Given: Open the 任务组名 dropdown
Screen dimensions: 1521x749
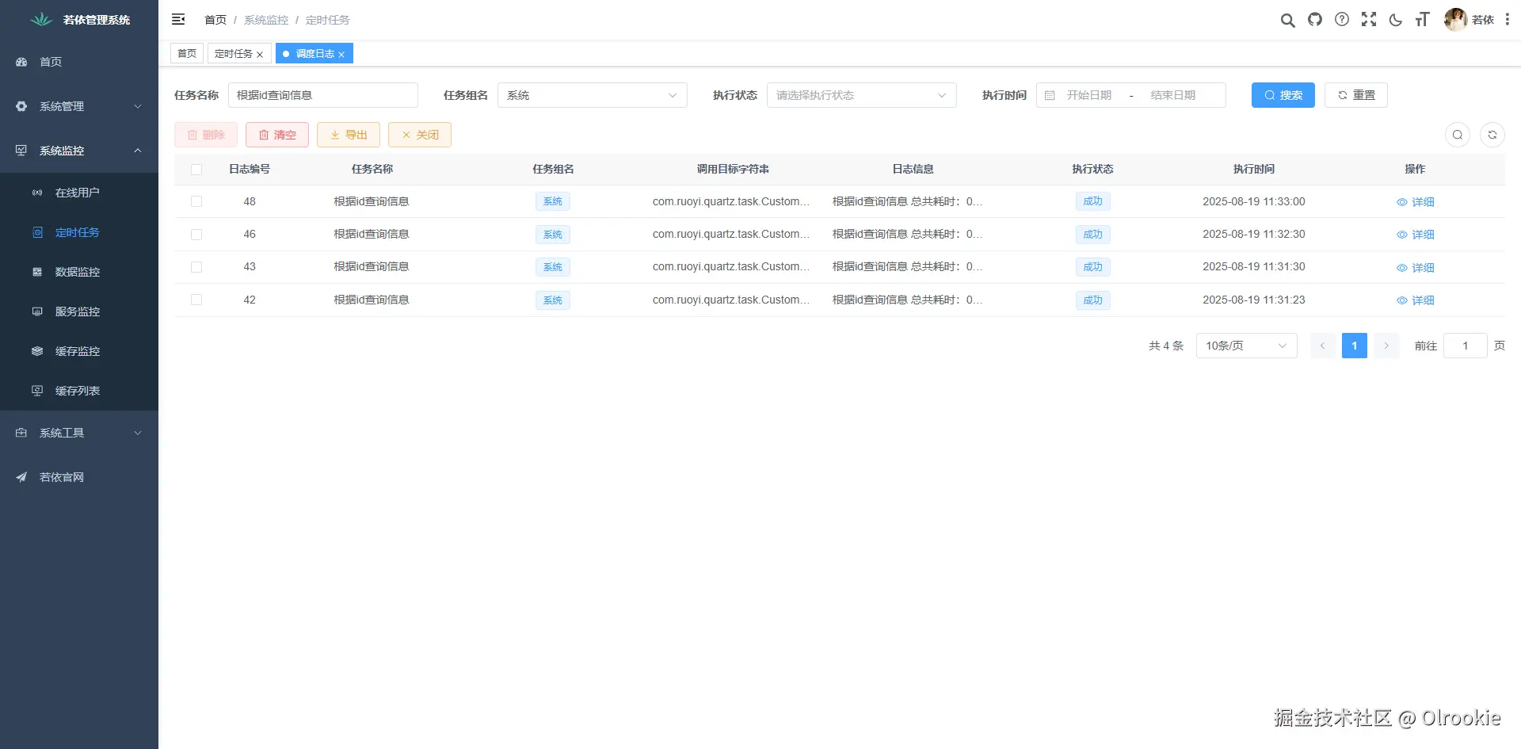Looking at the screenshot, I should click(593, 95).
